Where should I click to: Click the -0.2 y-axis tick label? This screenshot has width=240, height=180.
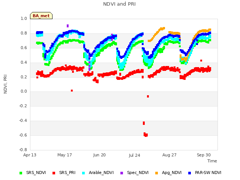(23, 106)
